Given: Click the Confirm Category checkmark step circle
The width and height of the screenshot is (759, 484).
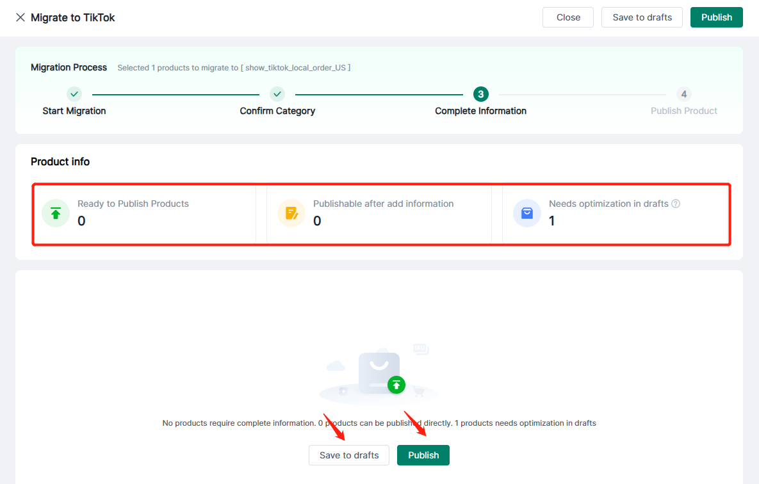Looking at the screenshot, I should (277, 94).
